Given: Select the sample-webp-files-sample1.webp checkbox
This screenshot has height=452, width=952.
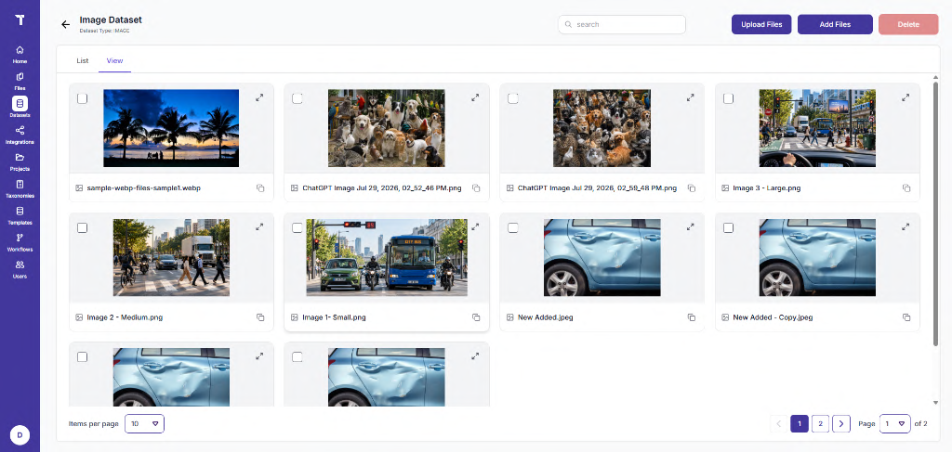Looking at the screenshot, I should click(x=83, y=98).
